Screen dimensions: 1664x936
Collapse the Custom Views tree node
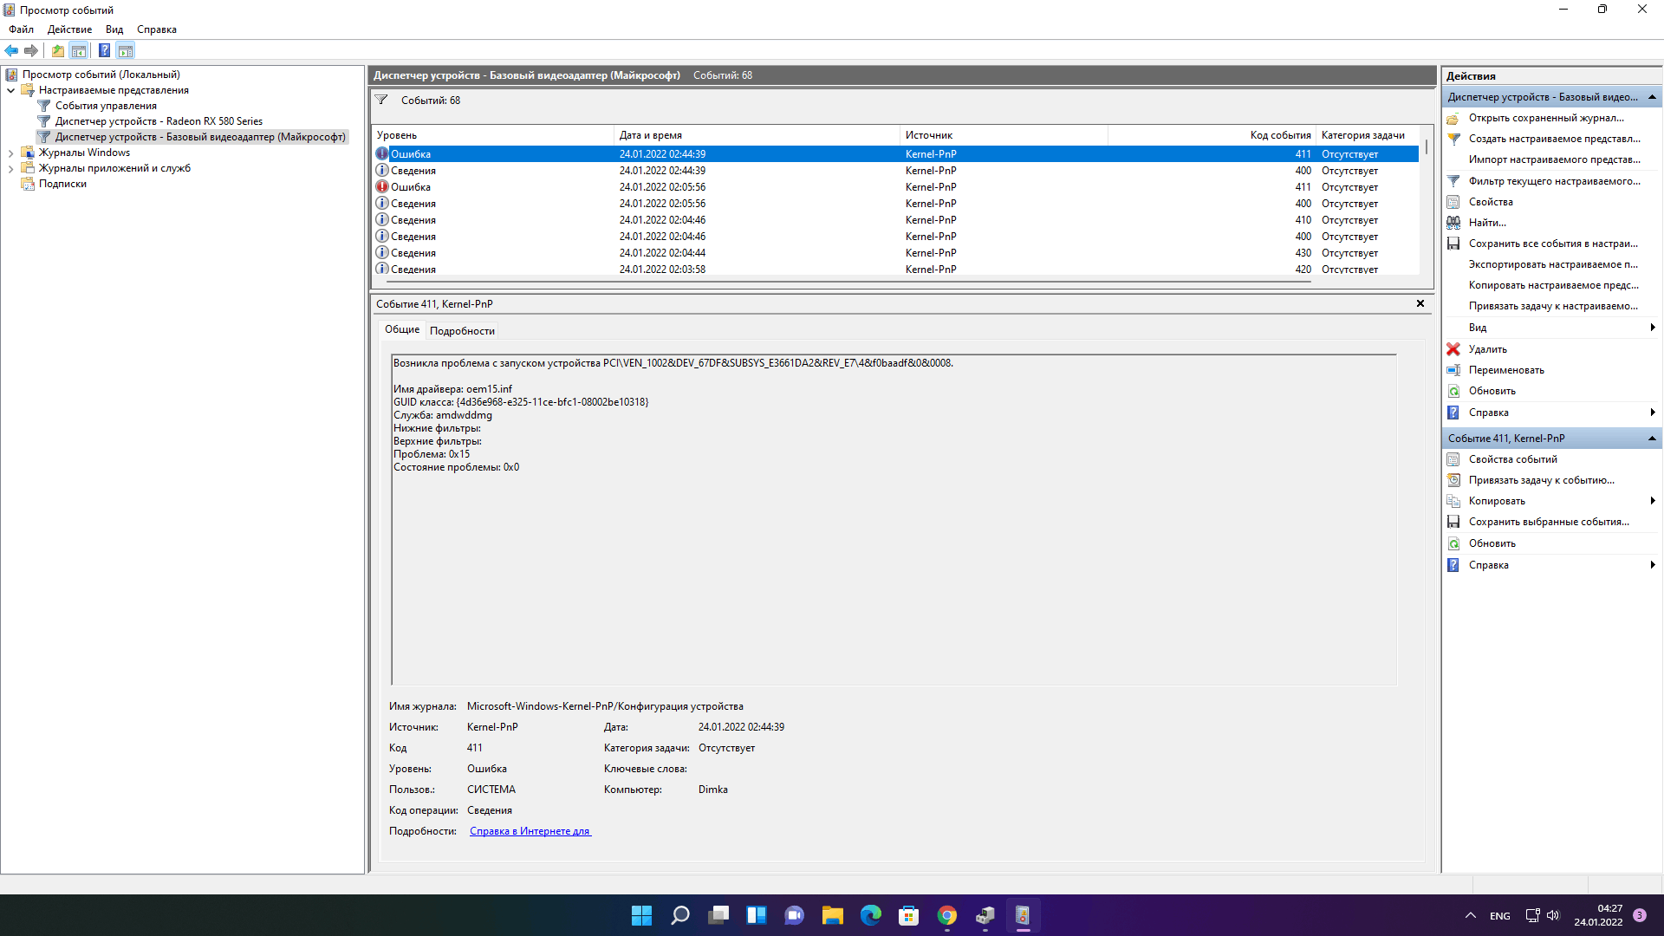coord(10,90)
